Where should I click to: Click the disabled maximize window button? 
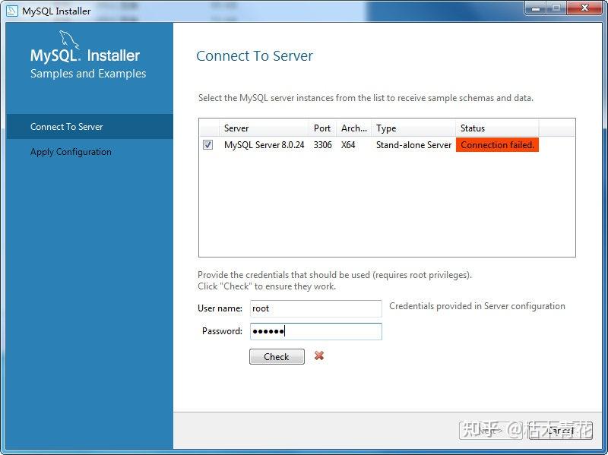[x=556, y=8]
